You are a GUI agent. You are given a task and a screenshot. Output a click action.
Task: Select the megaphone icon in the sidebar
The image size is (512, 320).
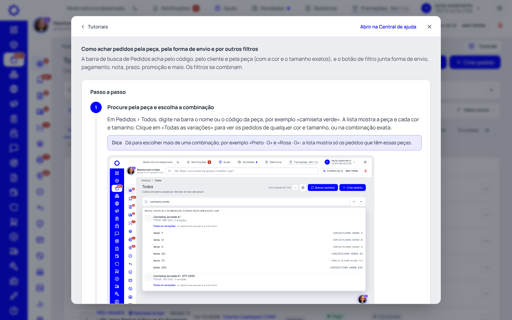click(x=14, y=104)
